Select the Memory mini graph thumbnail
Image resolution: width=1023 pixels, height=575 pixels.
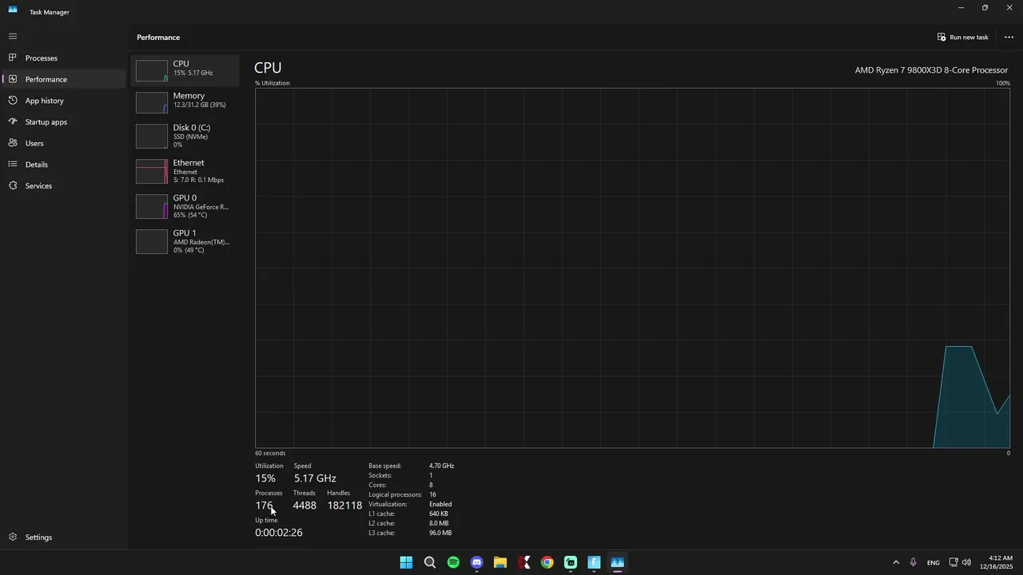(152, 102)
